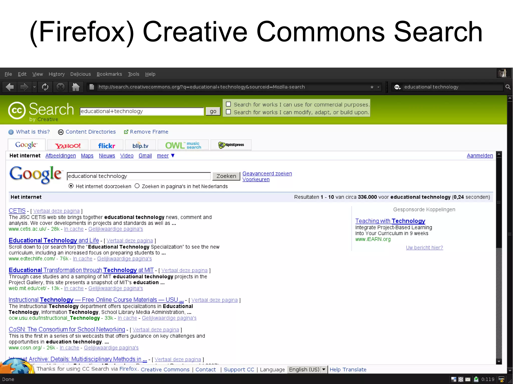Click the CC Search logo
The height and width of the screenshot is (384, 513).
pyautogui.click(x=41, y=111)
